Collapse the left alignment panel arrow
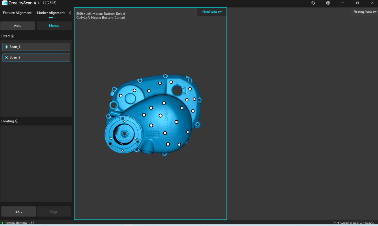The width and height of the screenshot is (378, 226). [x=70, y=13]
